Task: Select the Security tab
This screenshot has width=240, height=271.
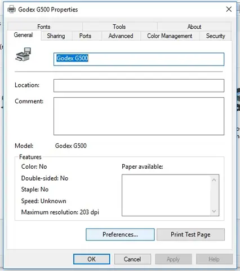Action: pyautogui.click(x=215, y=36)
